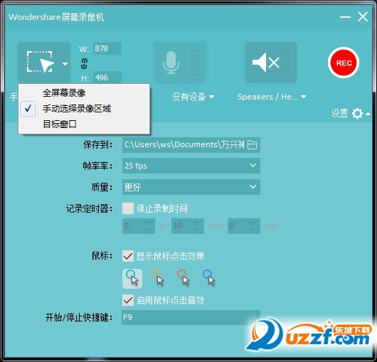Click the seconds stepper of the timer
377x362 pixels.
point(244,225)
